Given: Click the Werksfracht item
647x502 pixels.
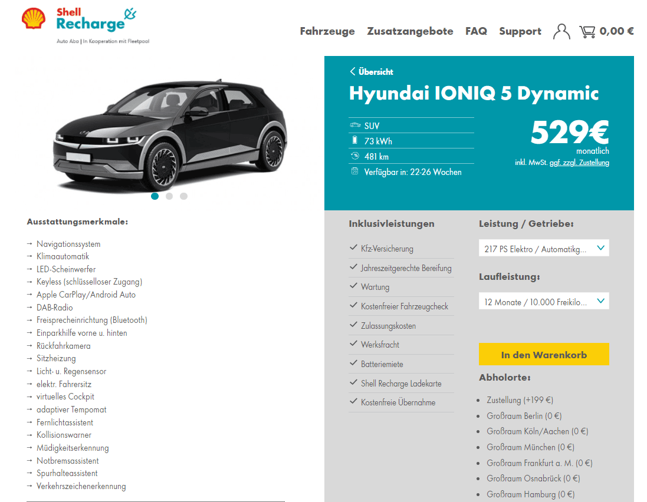Looking at the screenshot, I should pyautogui.click(x=380, y=345).
